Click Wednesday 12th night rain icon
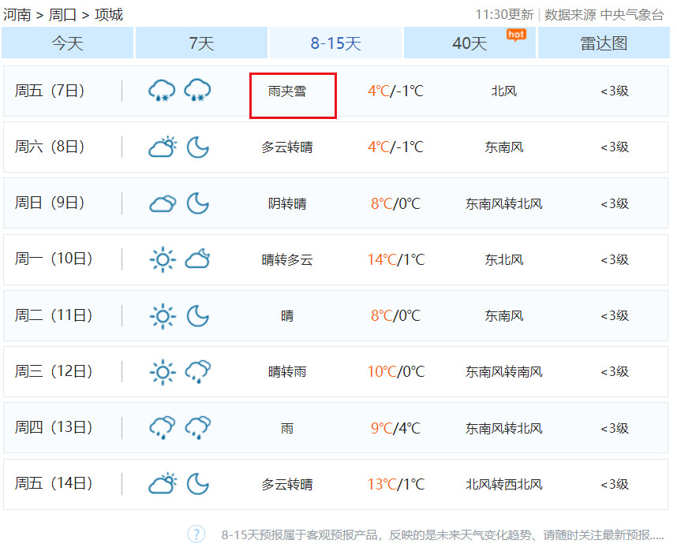Screen dimensions: 677x551 (197, 372)
